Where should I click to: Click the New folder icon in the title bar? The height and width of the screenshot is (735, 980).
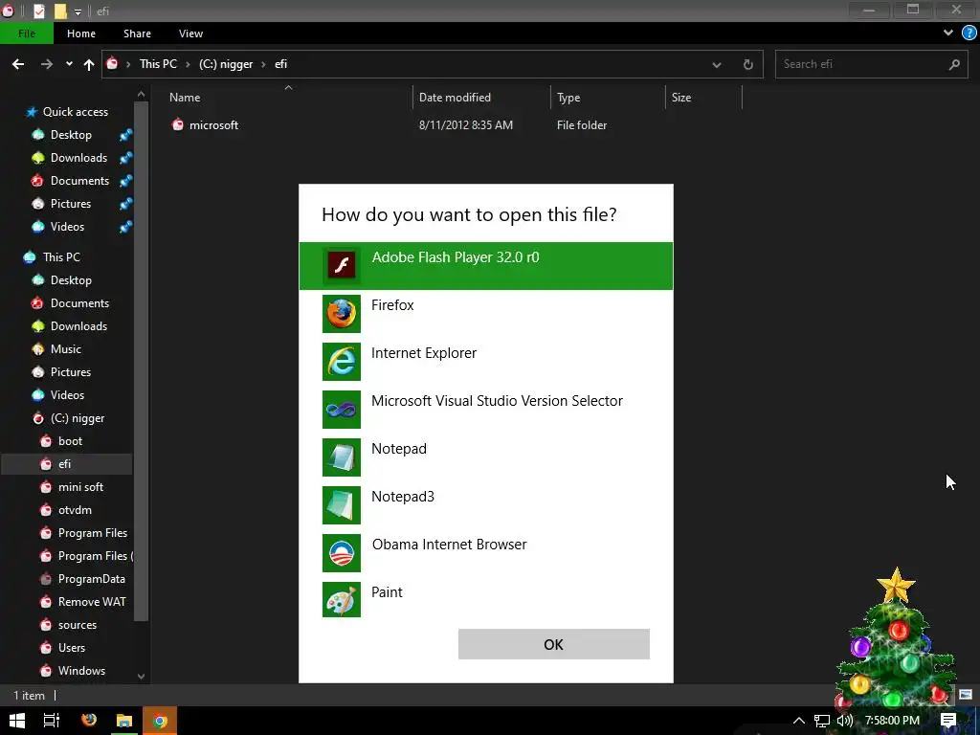pyautogui.click(x=60, y=11)
